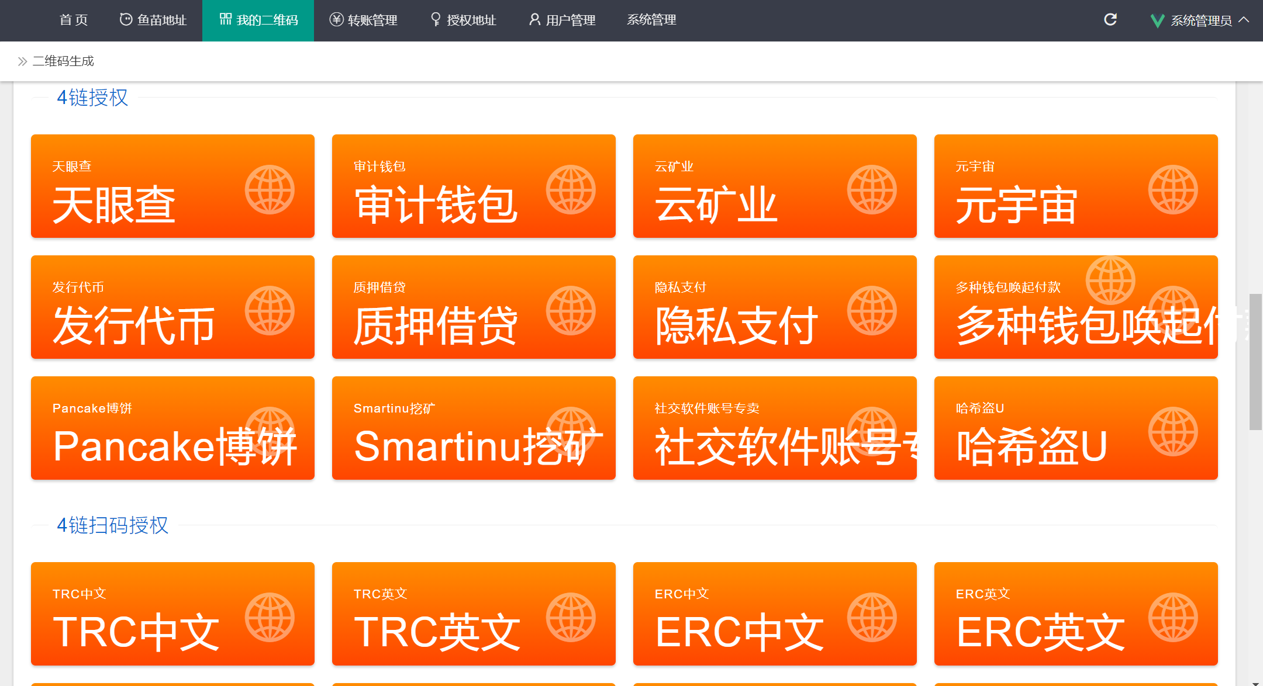Click the 4链扫码授权 section heading

point(112,525)
